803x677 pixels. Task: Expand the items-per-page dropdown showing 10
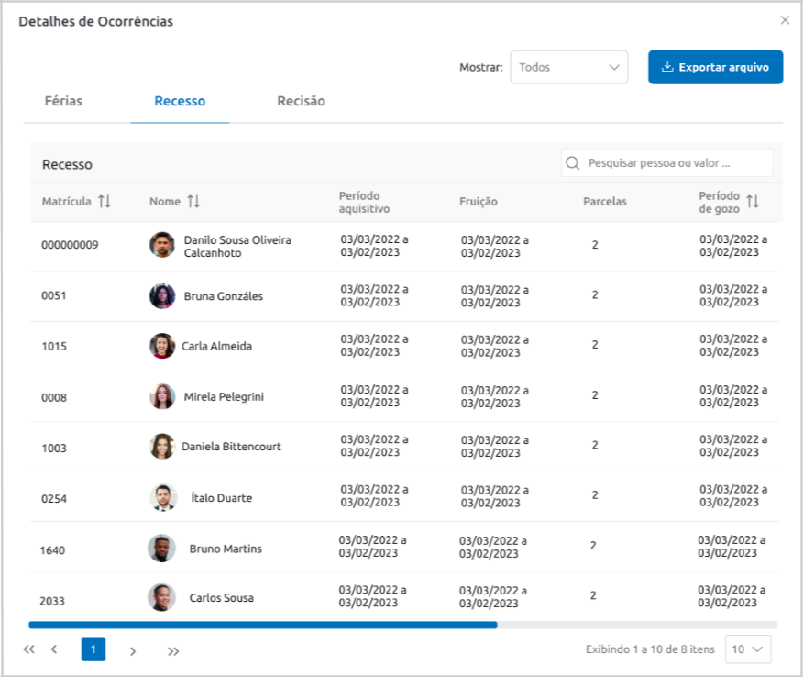[747, 649]
